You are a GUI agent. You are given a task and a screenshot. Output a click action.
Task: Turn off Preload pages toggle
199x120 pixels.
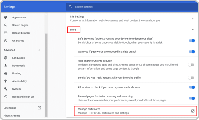pyautogui.click(x=192, y=98)
